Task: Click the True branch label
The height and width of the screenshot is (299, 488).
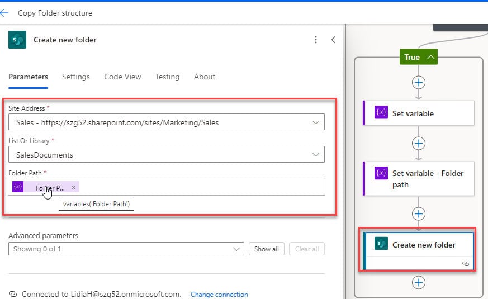Action: (x=412, y=57)
